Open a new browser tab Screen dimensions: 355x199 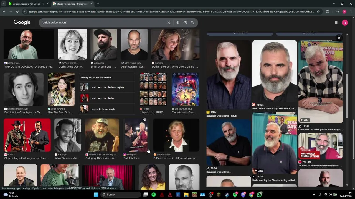point(98,4)
